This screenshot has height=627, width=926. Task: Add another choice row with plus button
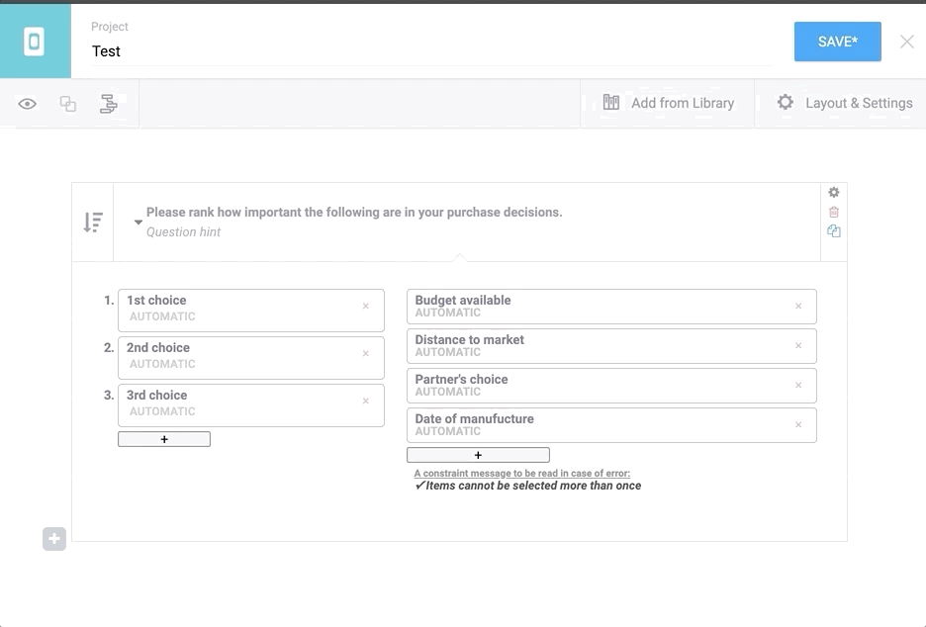point(164,439)
